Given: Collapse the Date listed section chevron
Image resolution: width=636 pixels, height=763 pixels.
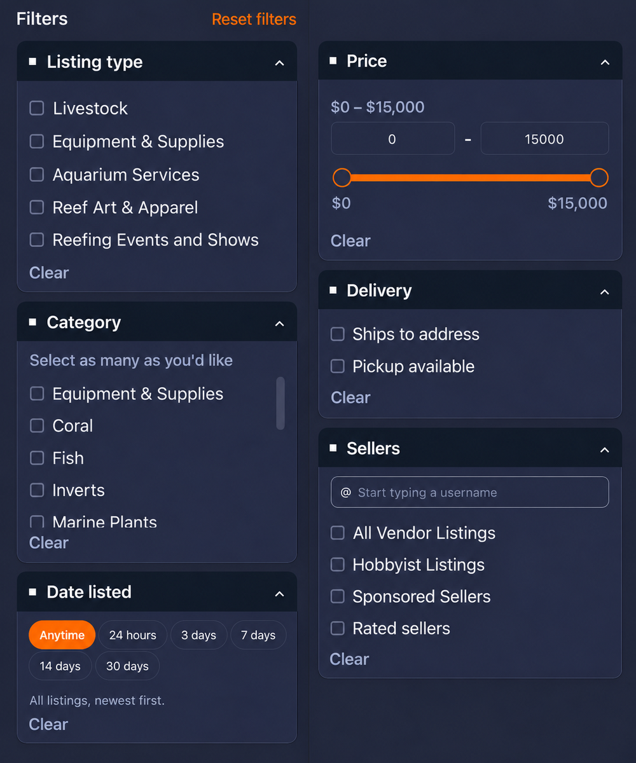Looking at the screenshot, I should [279, 594].
